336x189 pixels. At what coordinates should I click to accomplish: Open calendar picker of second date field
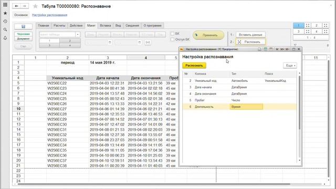click(x=140, y=42)
